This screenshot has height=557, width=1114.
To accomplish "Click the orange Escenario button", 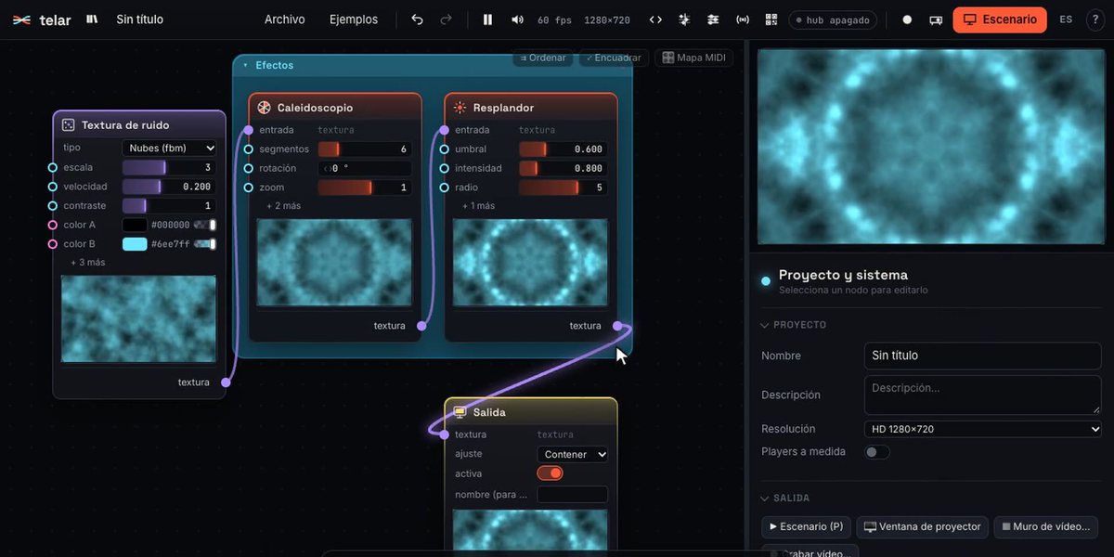I will [x=1000, y=19].
